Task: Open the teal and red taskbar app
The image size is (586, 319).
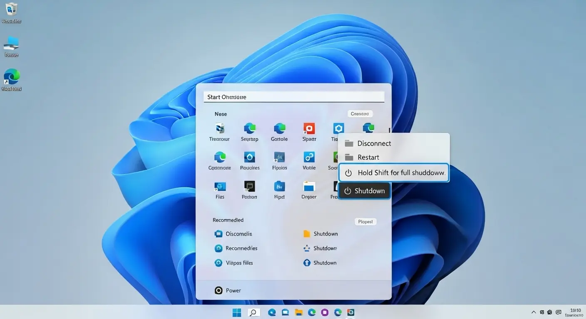Action: [351, 312]
